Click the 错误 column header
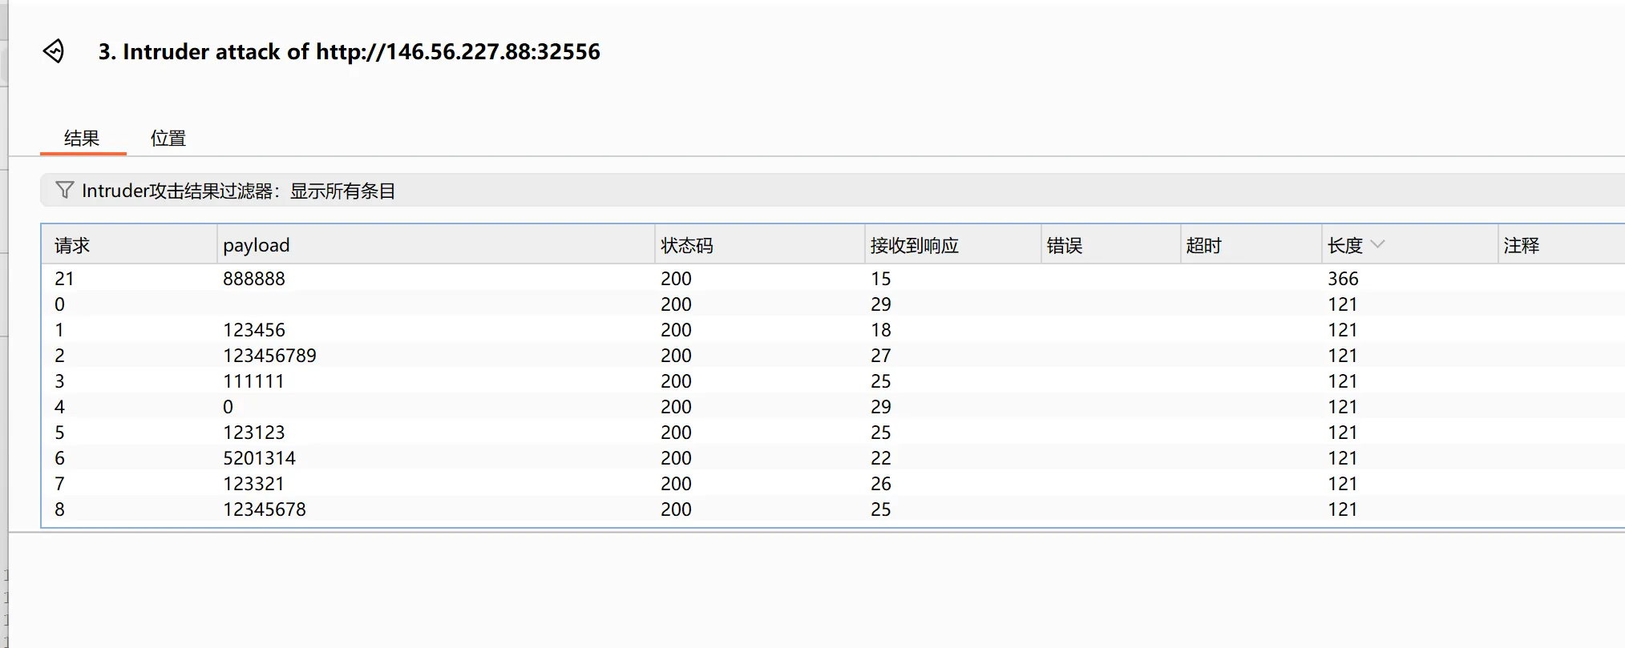 [x=1065, y=245]
